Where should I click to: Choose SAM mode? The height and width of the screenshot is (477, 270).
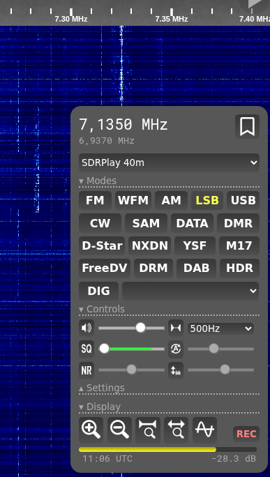point(146,223)
